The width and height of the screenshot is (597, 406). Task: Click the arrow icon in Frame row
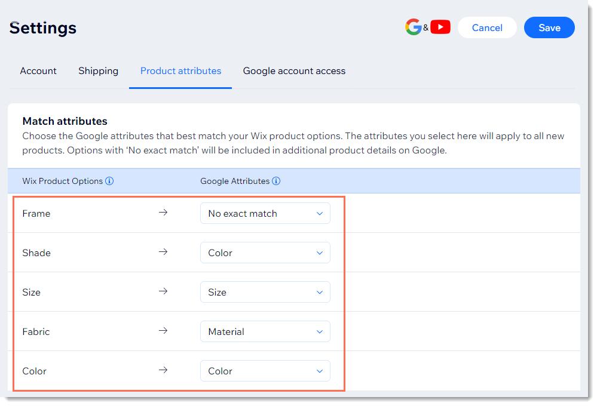click(x=163, y=213)
